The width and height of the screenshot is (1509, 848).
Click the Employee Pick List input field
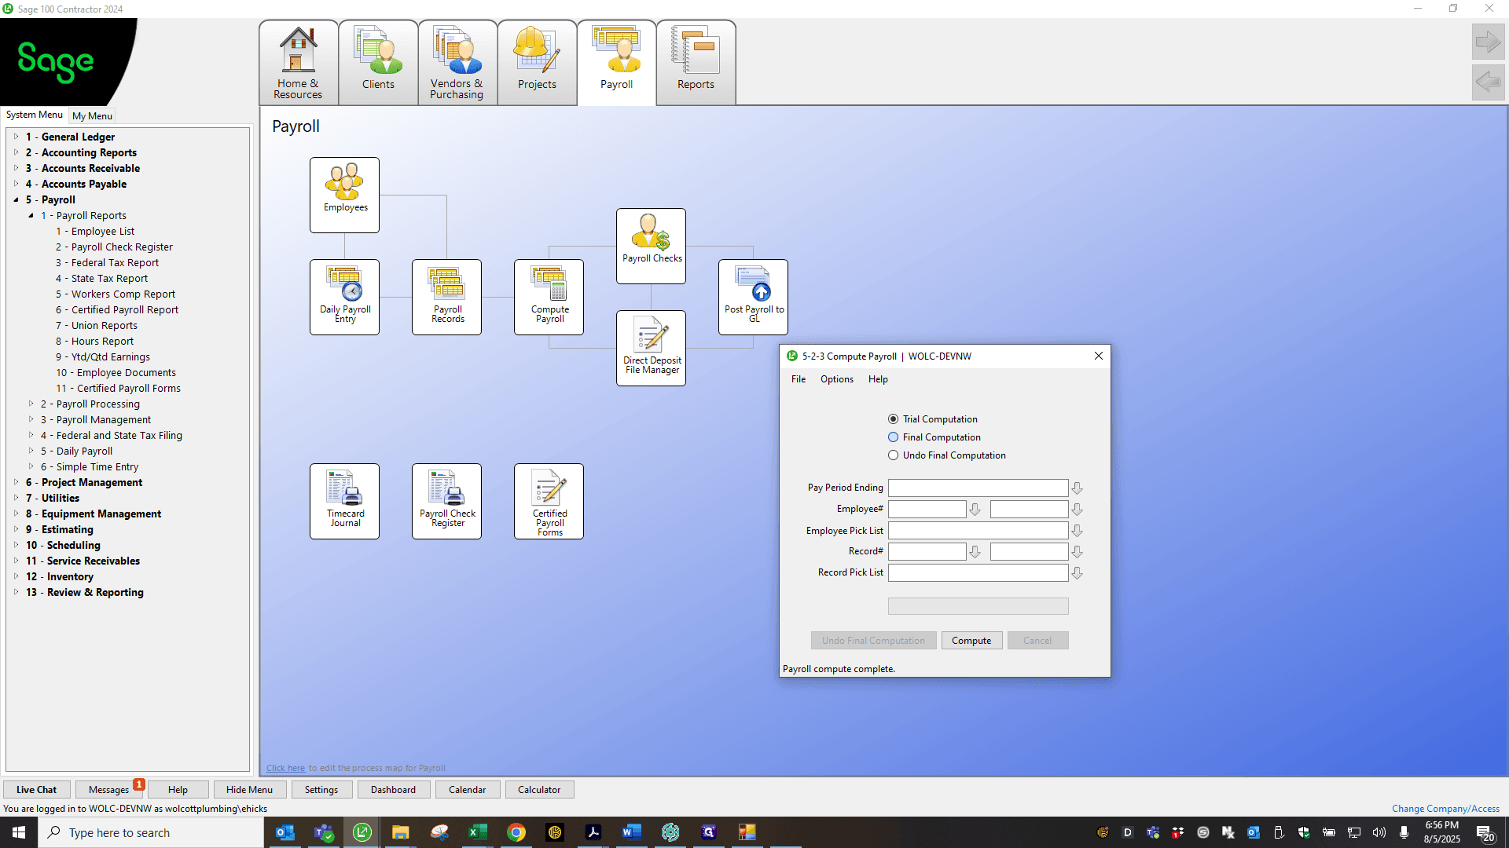point(978,530)
